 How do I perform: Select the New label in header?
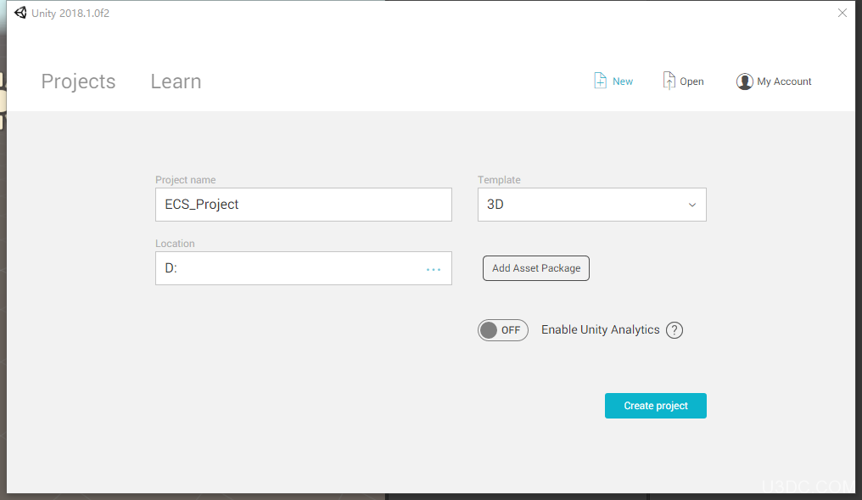coord(622,81)
